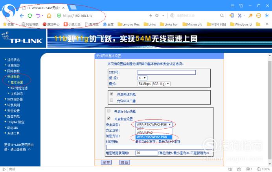Click the search magnifier icon
Image resolution: width=272 pixels, height=172 pixels.
222,15
